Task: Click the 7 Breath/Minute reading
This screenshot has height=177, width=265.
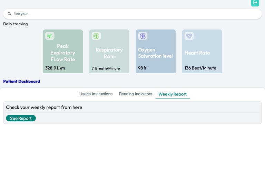Action: click(106, 68)
